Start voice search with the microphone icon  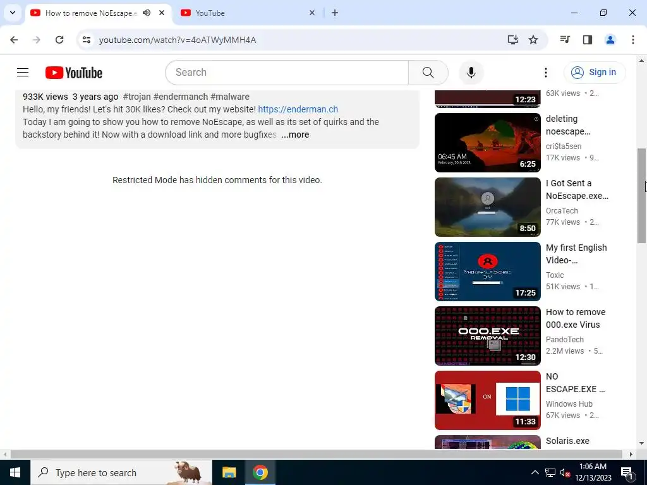click(x=471, y=73)
